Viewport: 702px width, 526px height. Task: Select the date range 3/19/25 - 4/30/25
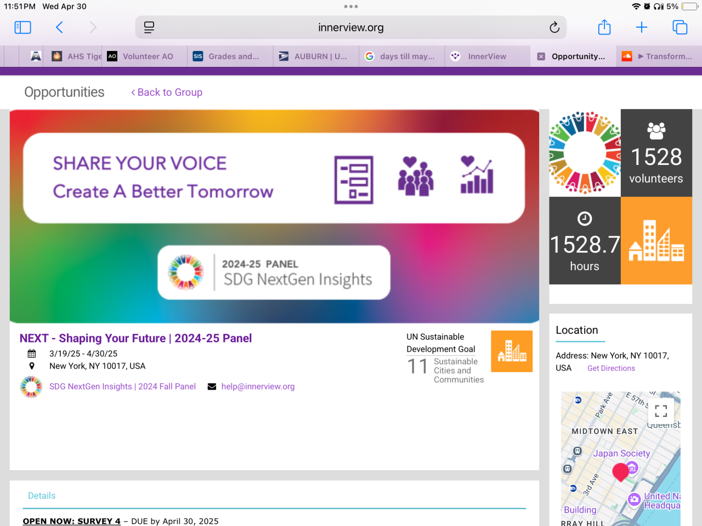tap(83, 354)
